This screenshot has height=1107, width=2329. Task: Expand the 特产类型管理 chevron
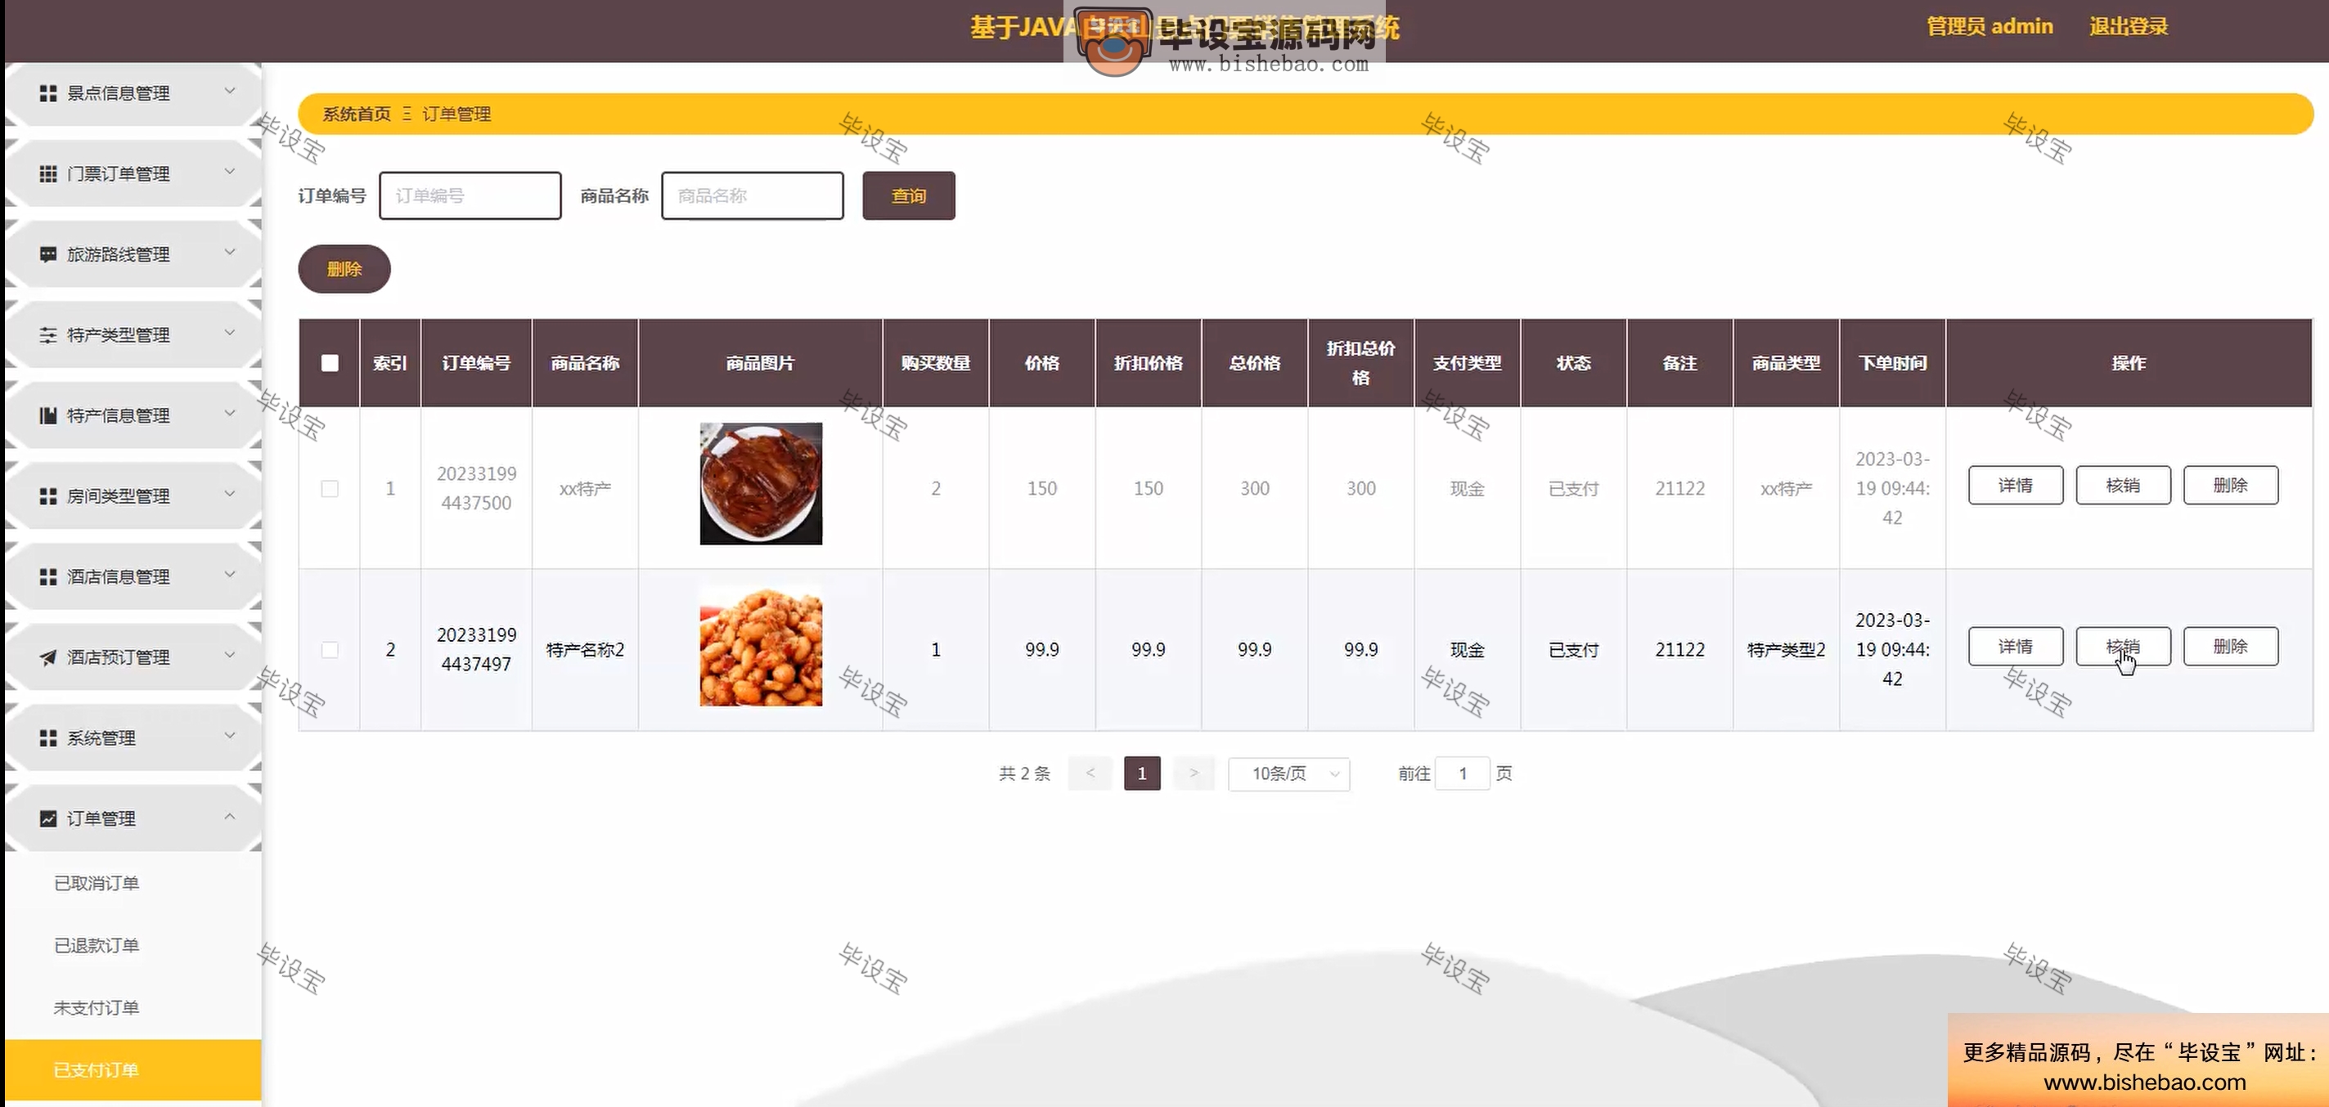230,332
